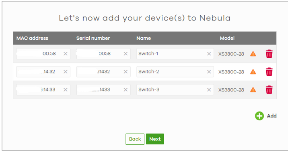
Task: Clear the Switch-1 name field
Action: (x=209, y=54)
